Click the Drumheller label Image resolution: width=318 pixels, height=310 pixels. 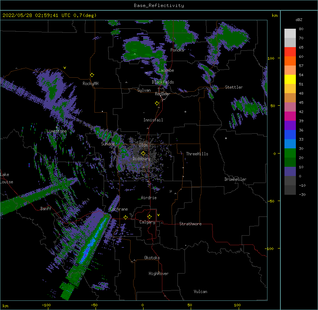235,179
